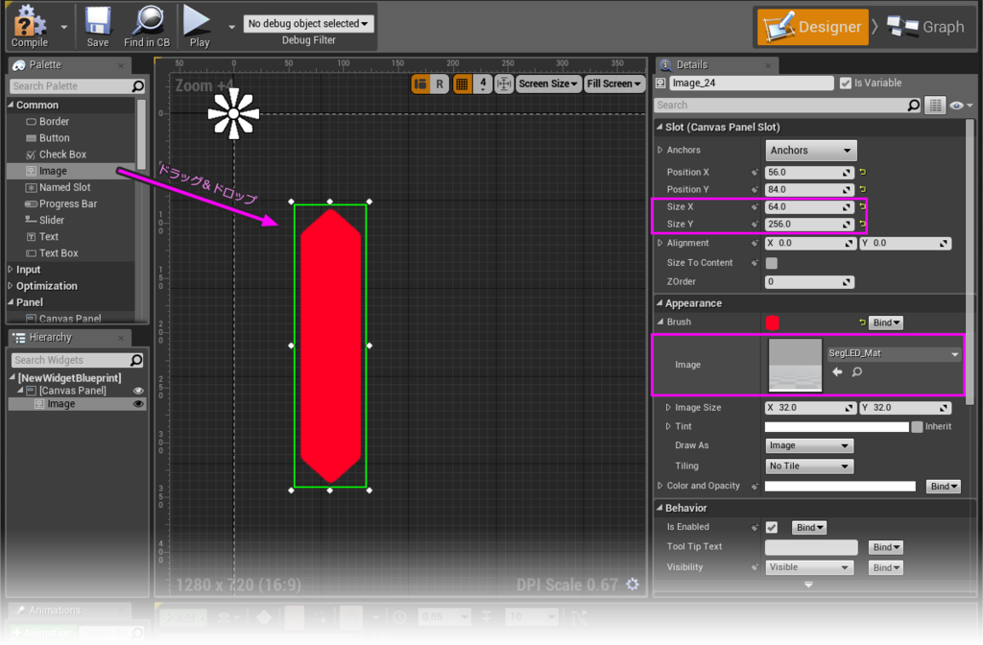Expand the Optimization palette category
The height and width of the screenshot is (645, 983).
click(x=11, y=286)
